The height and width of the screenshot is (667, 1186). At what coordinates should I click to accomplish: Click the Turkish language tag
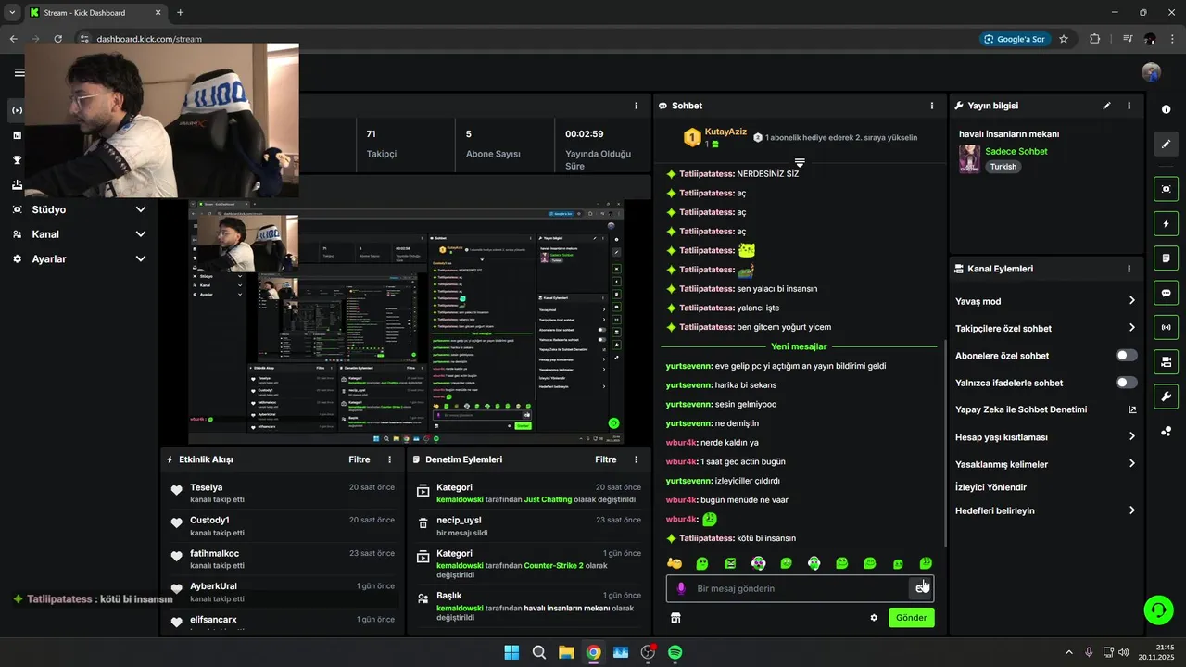1003,167
